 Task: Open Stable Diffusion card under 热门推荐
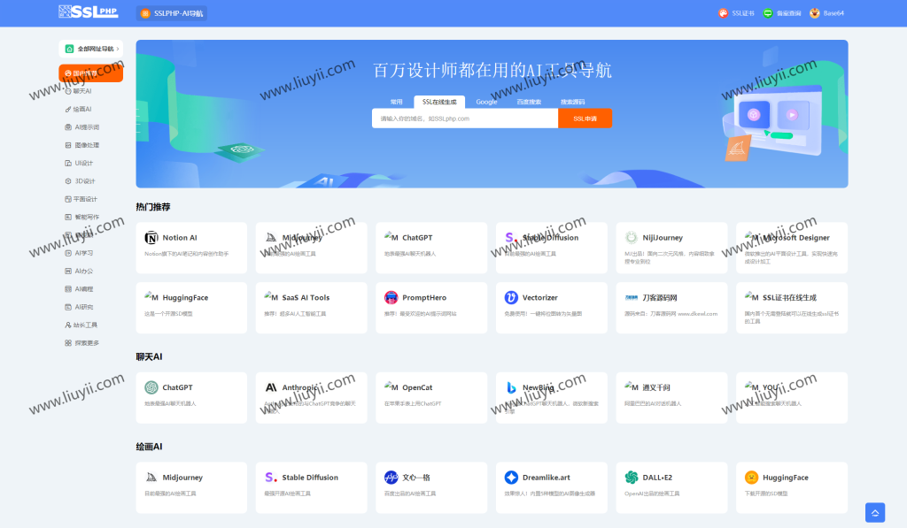pos(551,248)
